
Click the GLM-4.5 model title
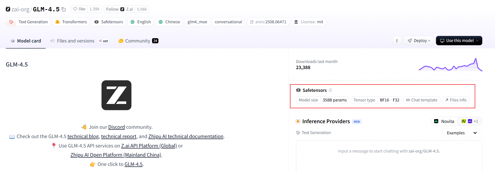pyautogui.click(x=46, y=9)
